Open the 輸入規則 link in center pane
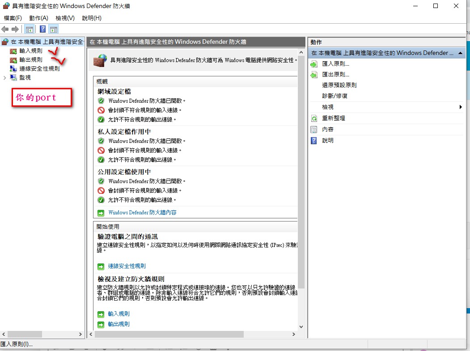 point(119,314)
